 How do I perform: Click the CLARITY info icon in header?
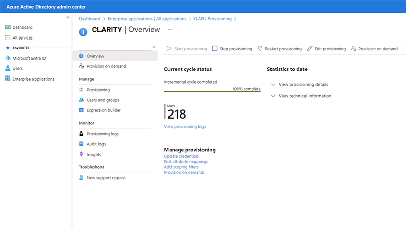coord(83,32)
